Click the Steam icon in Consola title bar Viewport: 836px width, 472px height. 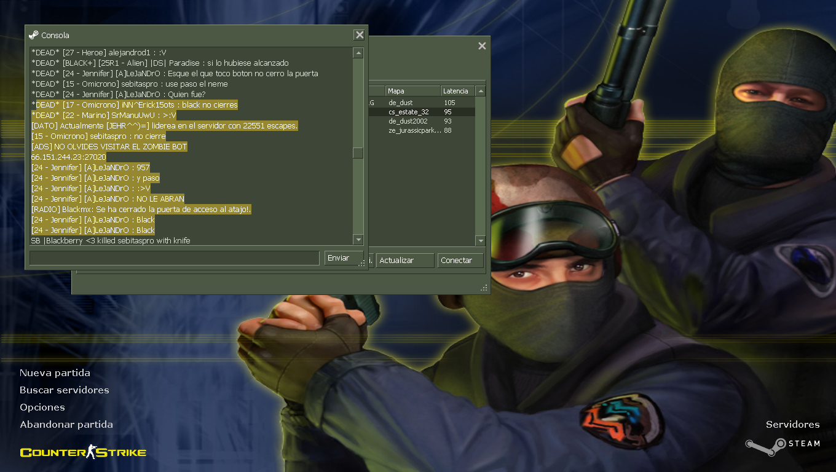(34, 35)
